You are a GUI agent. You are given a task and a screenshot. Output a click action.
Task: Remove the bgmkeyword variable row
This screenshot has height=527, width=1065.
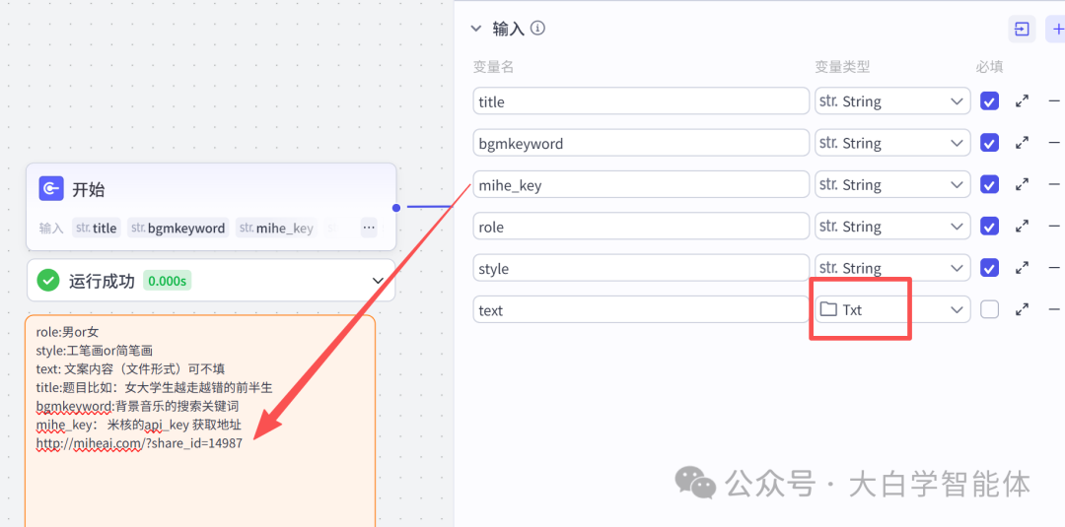[x=1054, y=143]
